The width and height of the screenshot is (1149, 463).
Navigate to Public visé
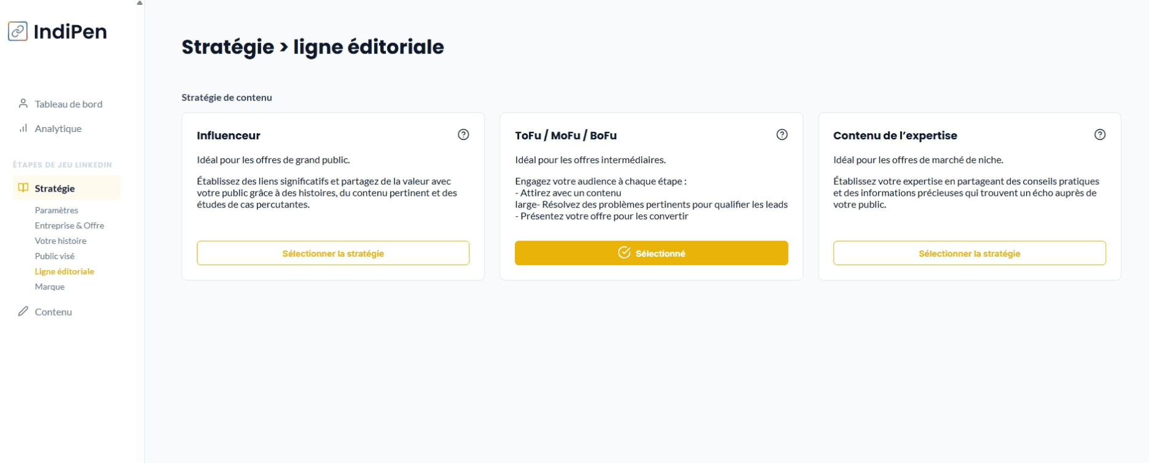point(55,256)
